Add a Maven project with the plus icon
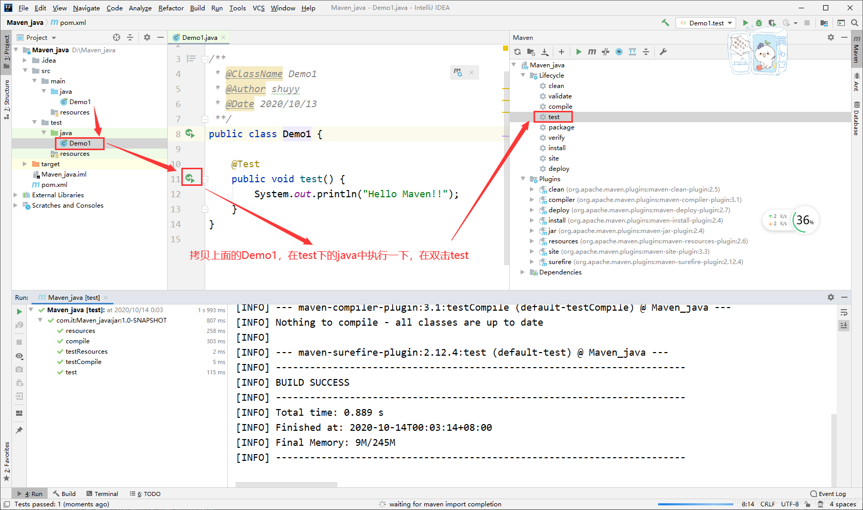Viewport: 863px width, 510px height. (562, 52)
